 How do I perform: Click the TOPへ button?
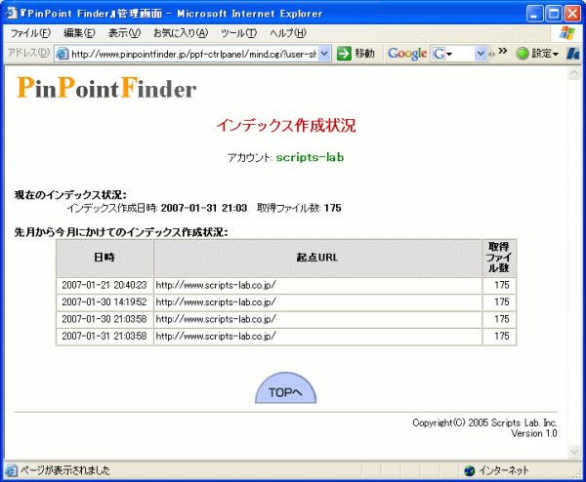click(x=285, y=388)
